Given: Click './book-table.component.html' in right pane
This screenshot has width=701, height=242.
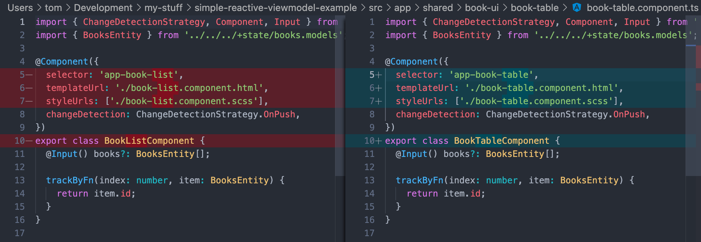Looking at the screenshot, I should tap(542, 88).
